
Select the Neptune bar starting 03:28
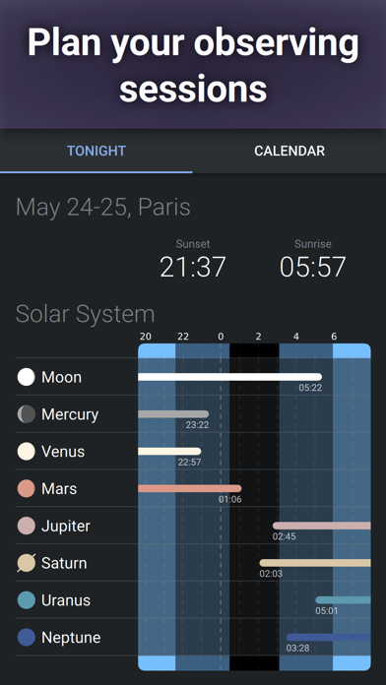329,638
